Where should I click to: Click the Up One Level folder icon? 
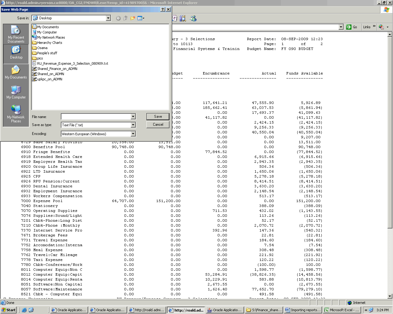(125, 18)
